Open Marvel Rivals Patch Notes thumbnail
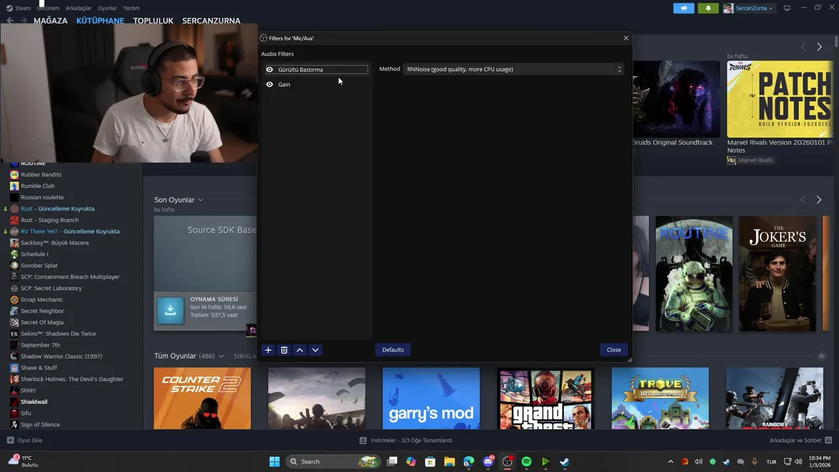Screen dimensions: 839x472 point(780,99)
